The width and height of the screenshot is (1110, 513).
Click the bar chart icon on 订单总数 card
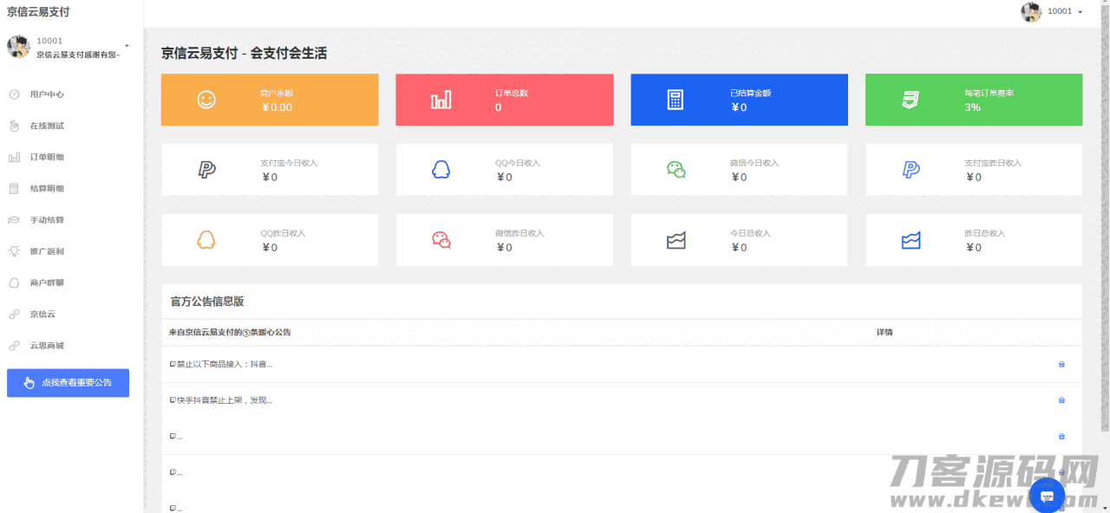(x=441, y=100)
